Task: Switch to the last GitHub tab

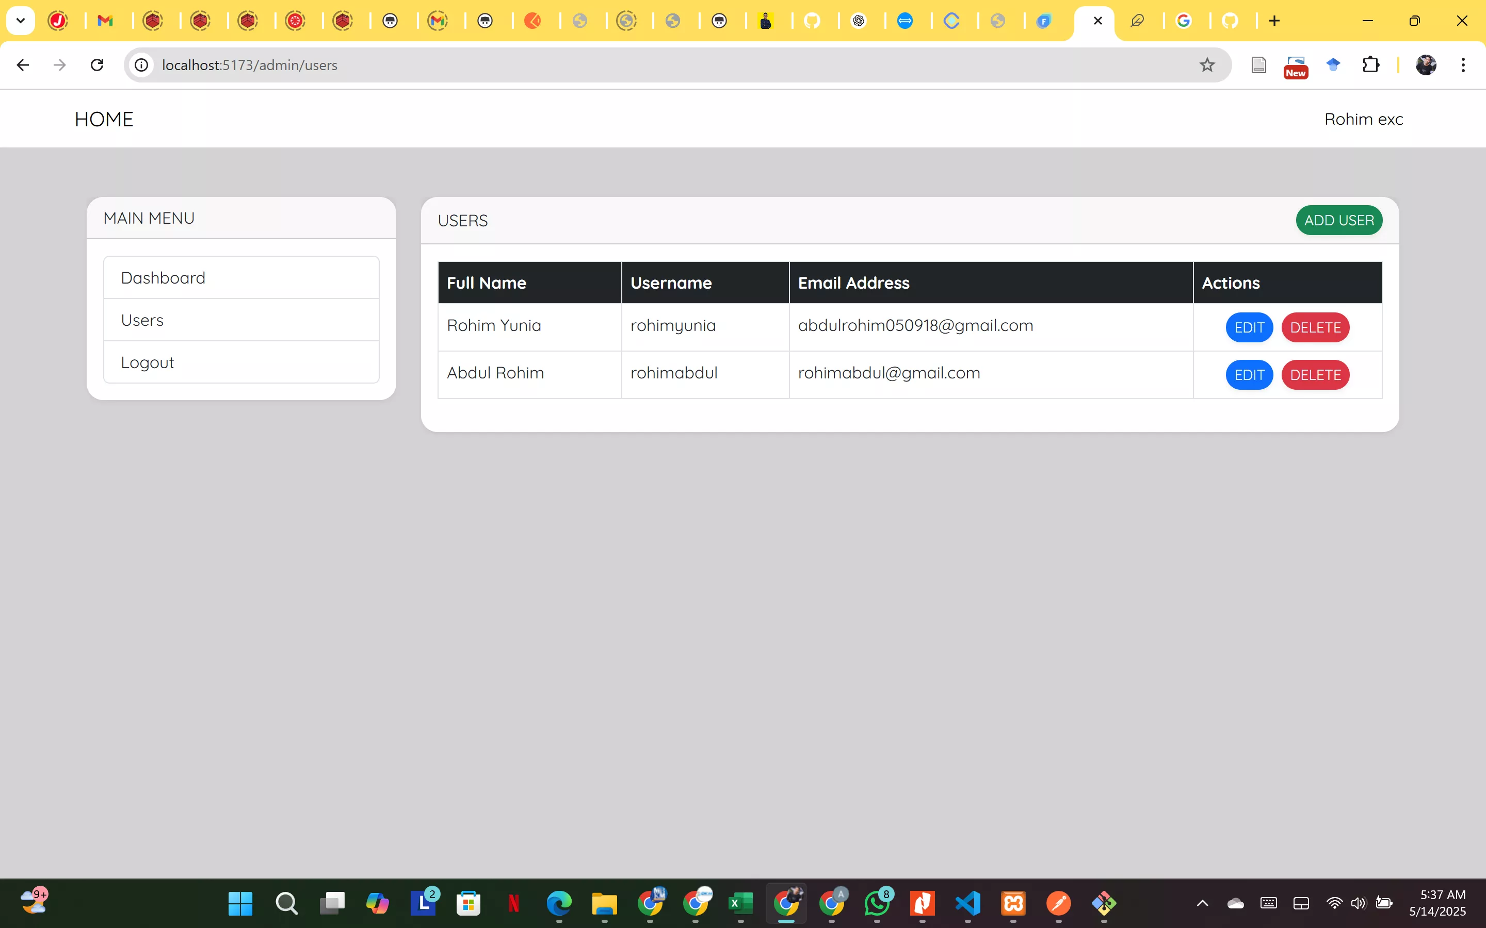Action: click(1230, 21)
